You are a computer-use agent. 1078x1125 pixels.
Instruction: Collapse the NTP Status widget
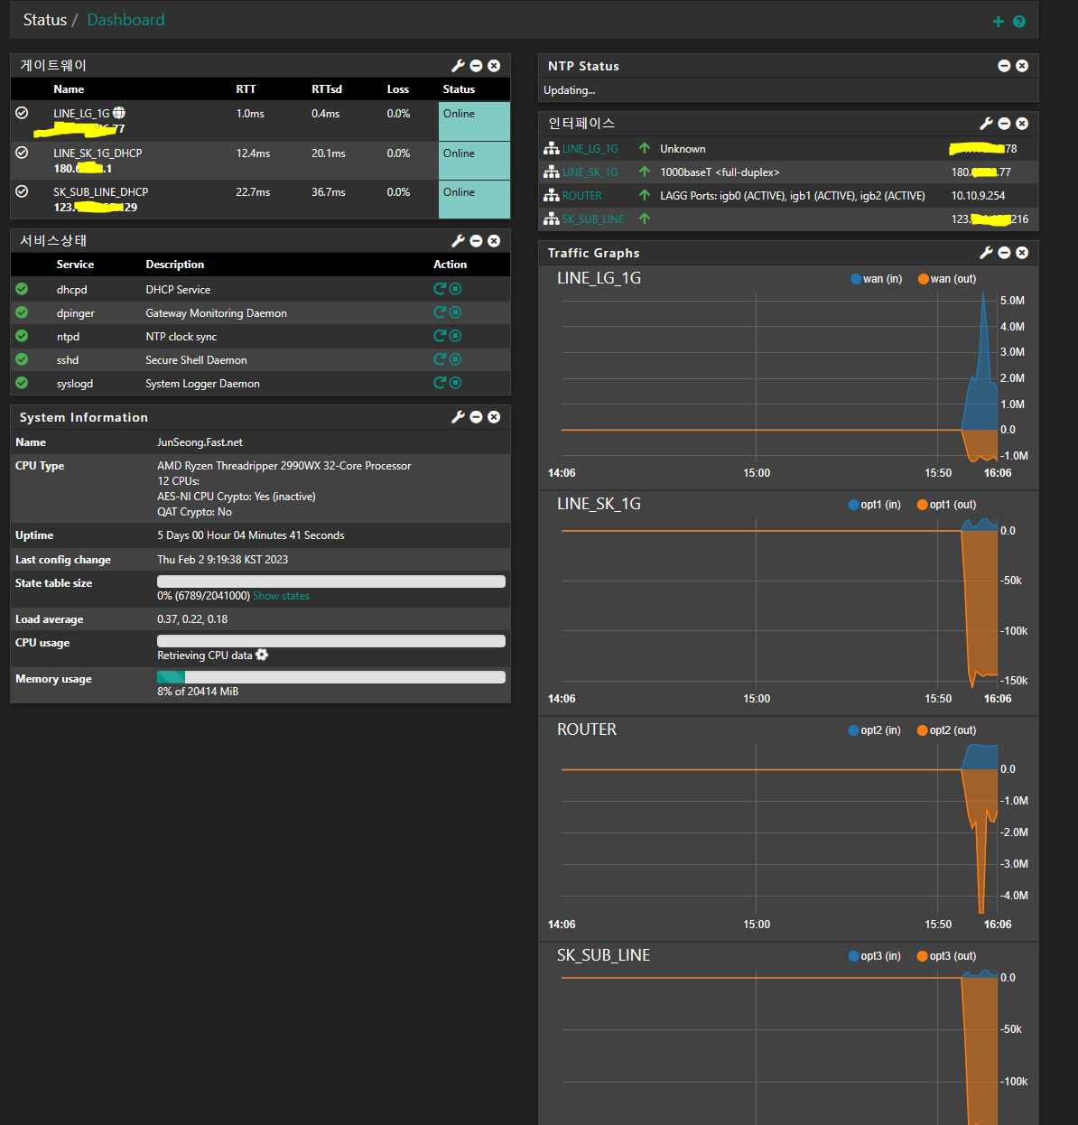(1004, 66)
